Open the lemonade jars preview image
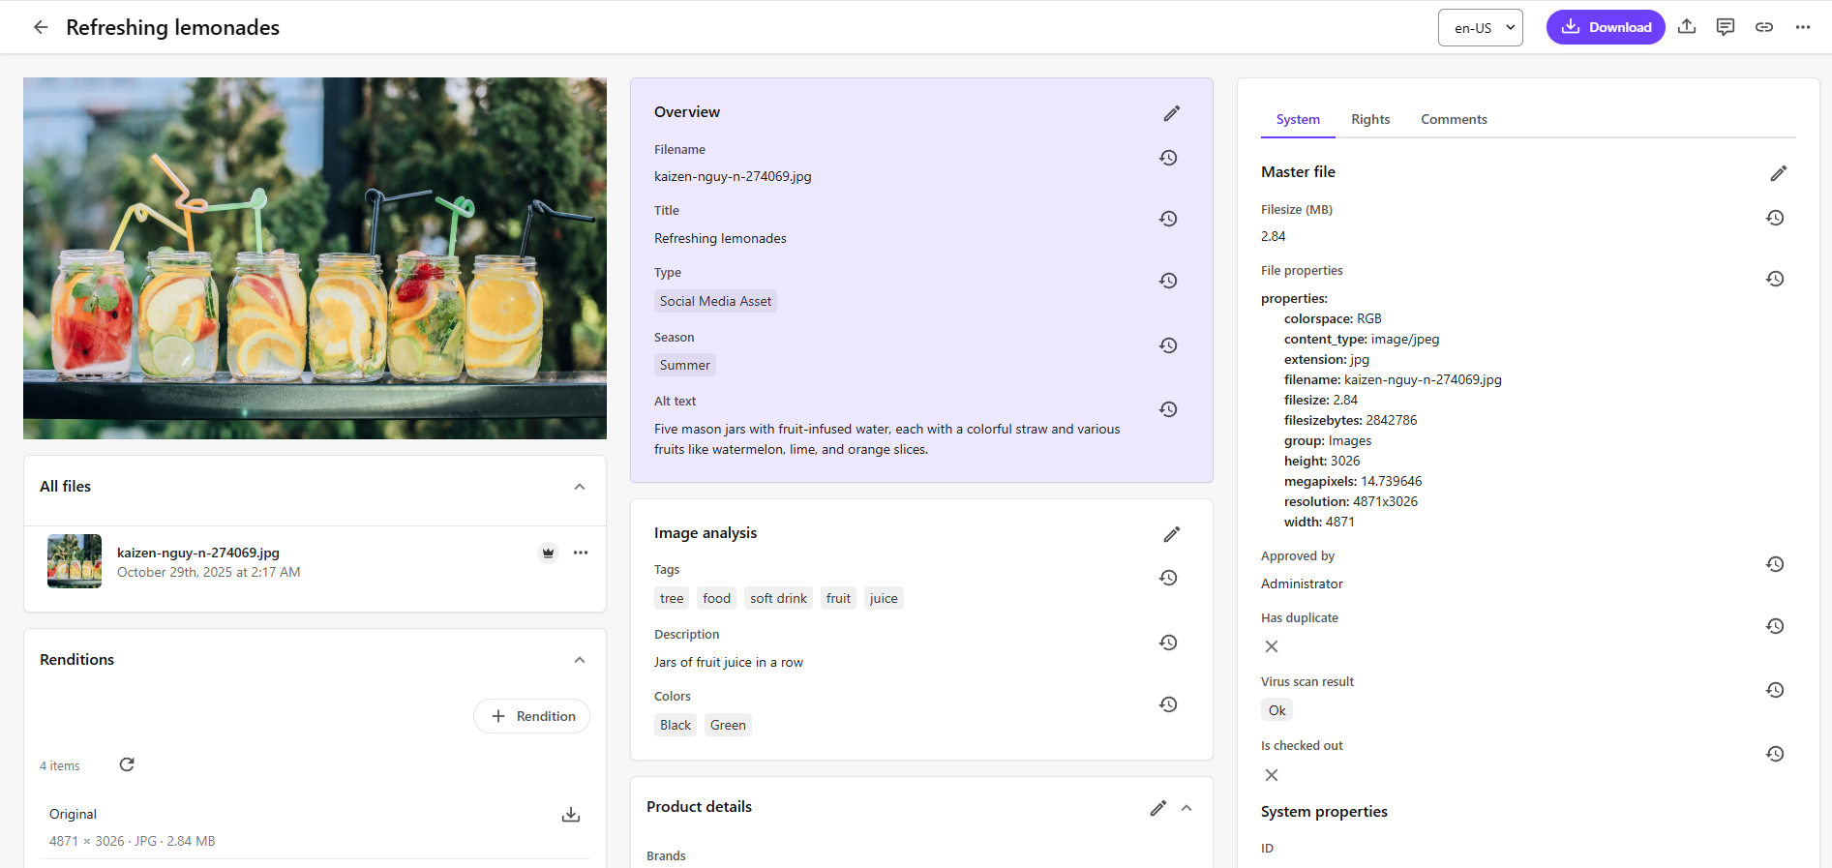 click(315, 258)
